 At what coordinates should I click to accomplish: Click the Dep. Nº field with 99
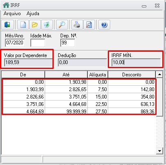[68, 43]
